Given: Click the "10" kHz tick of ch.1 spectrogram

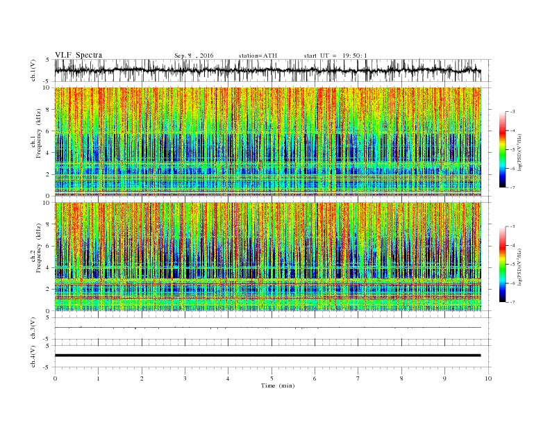Looking at the screenshot, I should (x=47, y=87).
